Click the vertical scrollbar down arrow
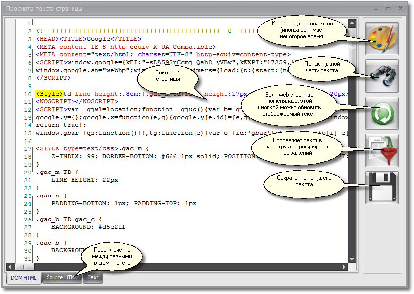Image resolution: width=414 pixels, height=294 pixels. (351, 259)
